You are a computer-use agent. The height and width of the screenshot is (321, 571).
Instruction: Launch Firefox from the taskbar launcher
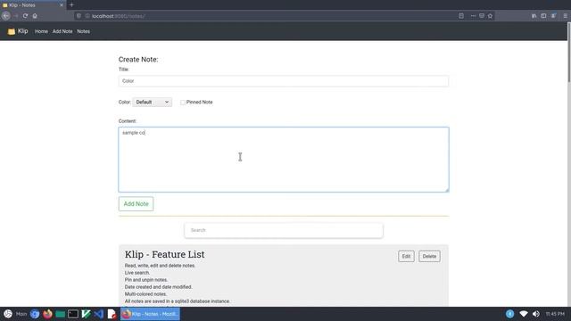pyautogui.click(x=47, y=314)
